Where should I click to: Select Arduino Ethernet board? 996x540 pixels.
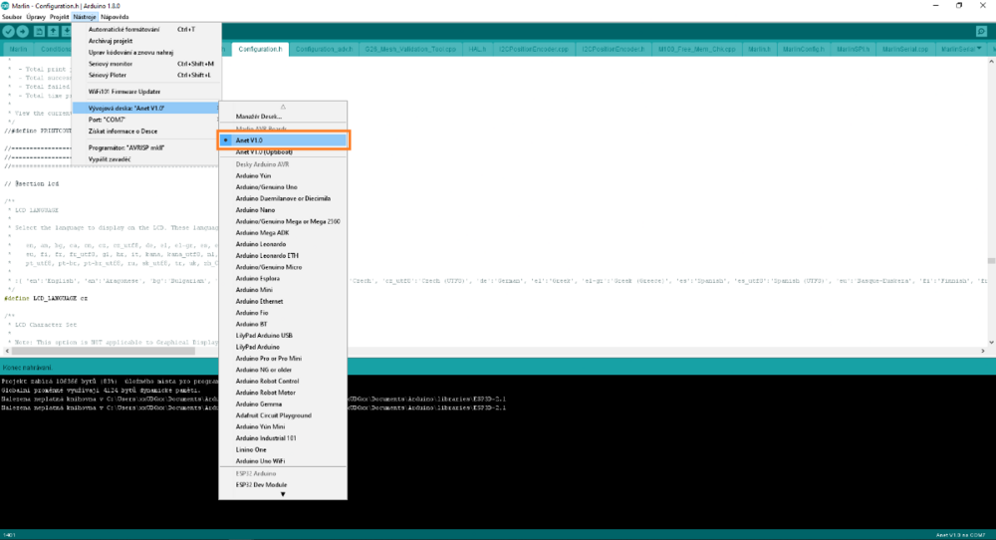click(283, 302)
